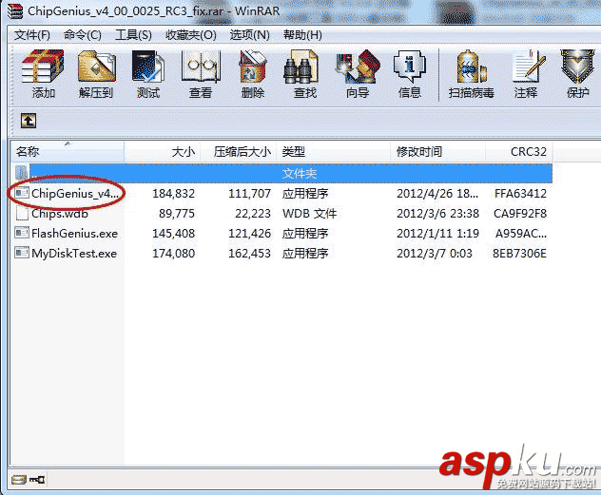This screenshot has width=601, height=495.
Task: Select the ChipGenius_v4... file name
Action: pyautogui.click(x=75, y=193)
